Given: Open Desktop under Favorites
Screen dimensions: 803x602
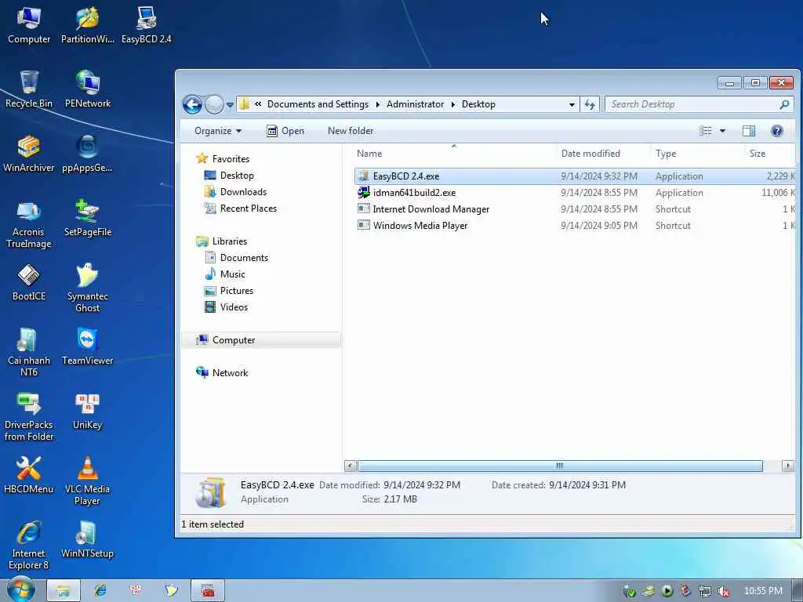Looking at the screenshot, I should point(237,176).
